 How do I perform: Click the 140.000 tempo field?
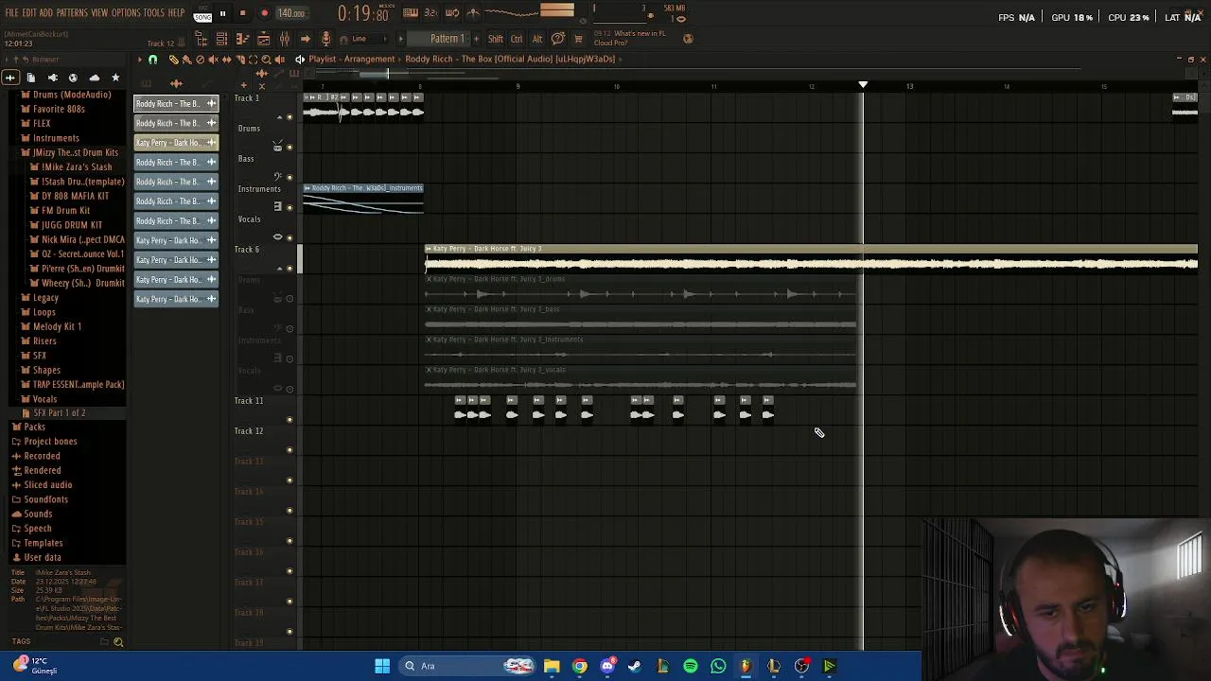tap(291, 14)
